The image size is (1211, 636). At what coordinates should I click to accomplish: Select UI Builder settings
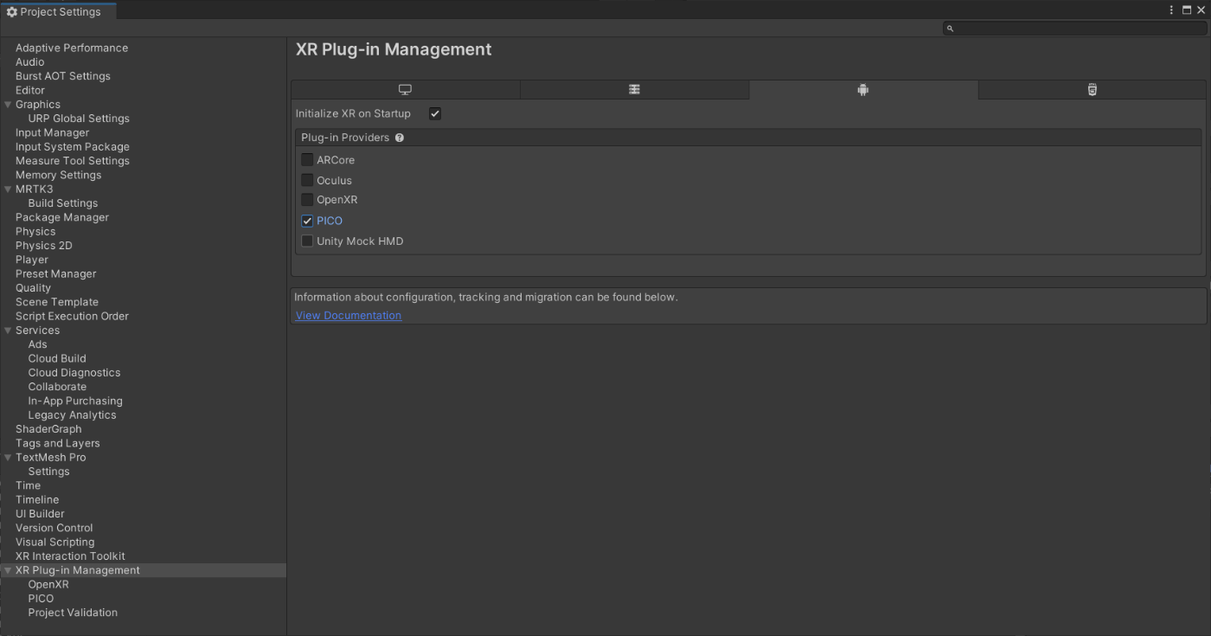40,514
